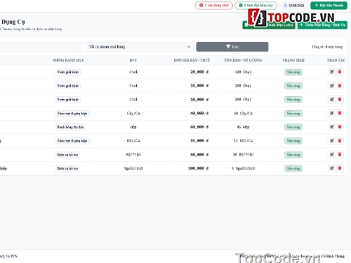
Task: Click the Lọc filter button
Action: click(x=232, y=47)
